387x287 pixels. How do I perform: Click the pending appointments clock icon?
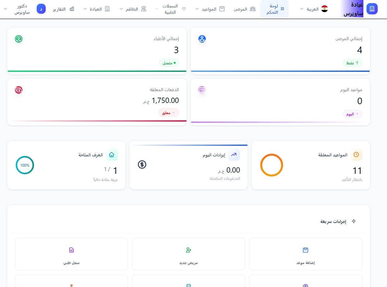tap(356, 155)
